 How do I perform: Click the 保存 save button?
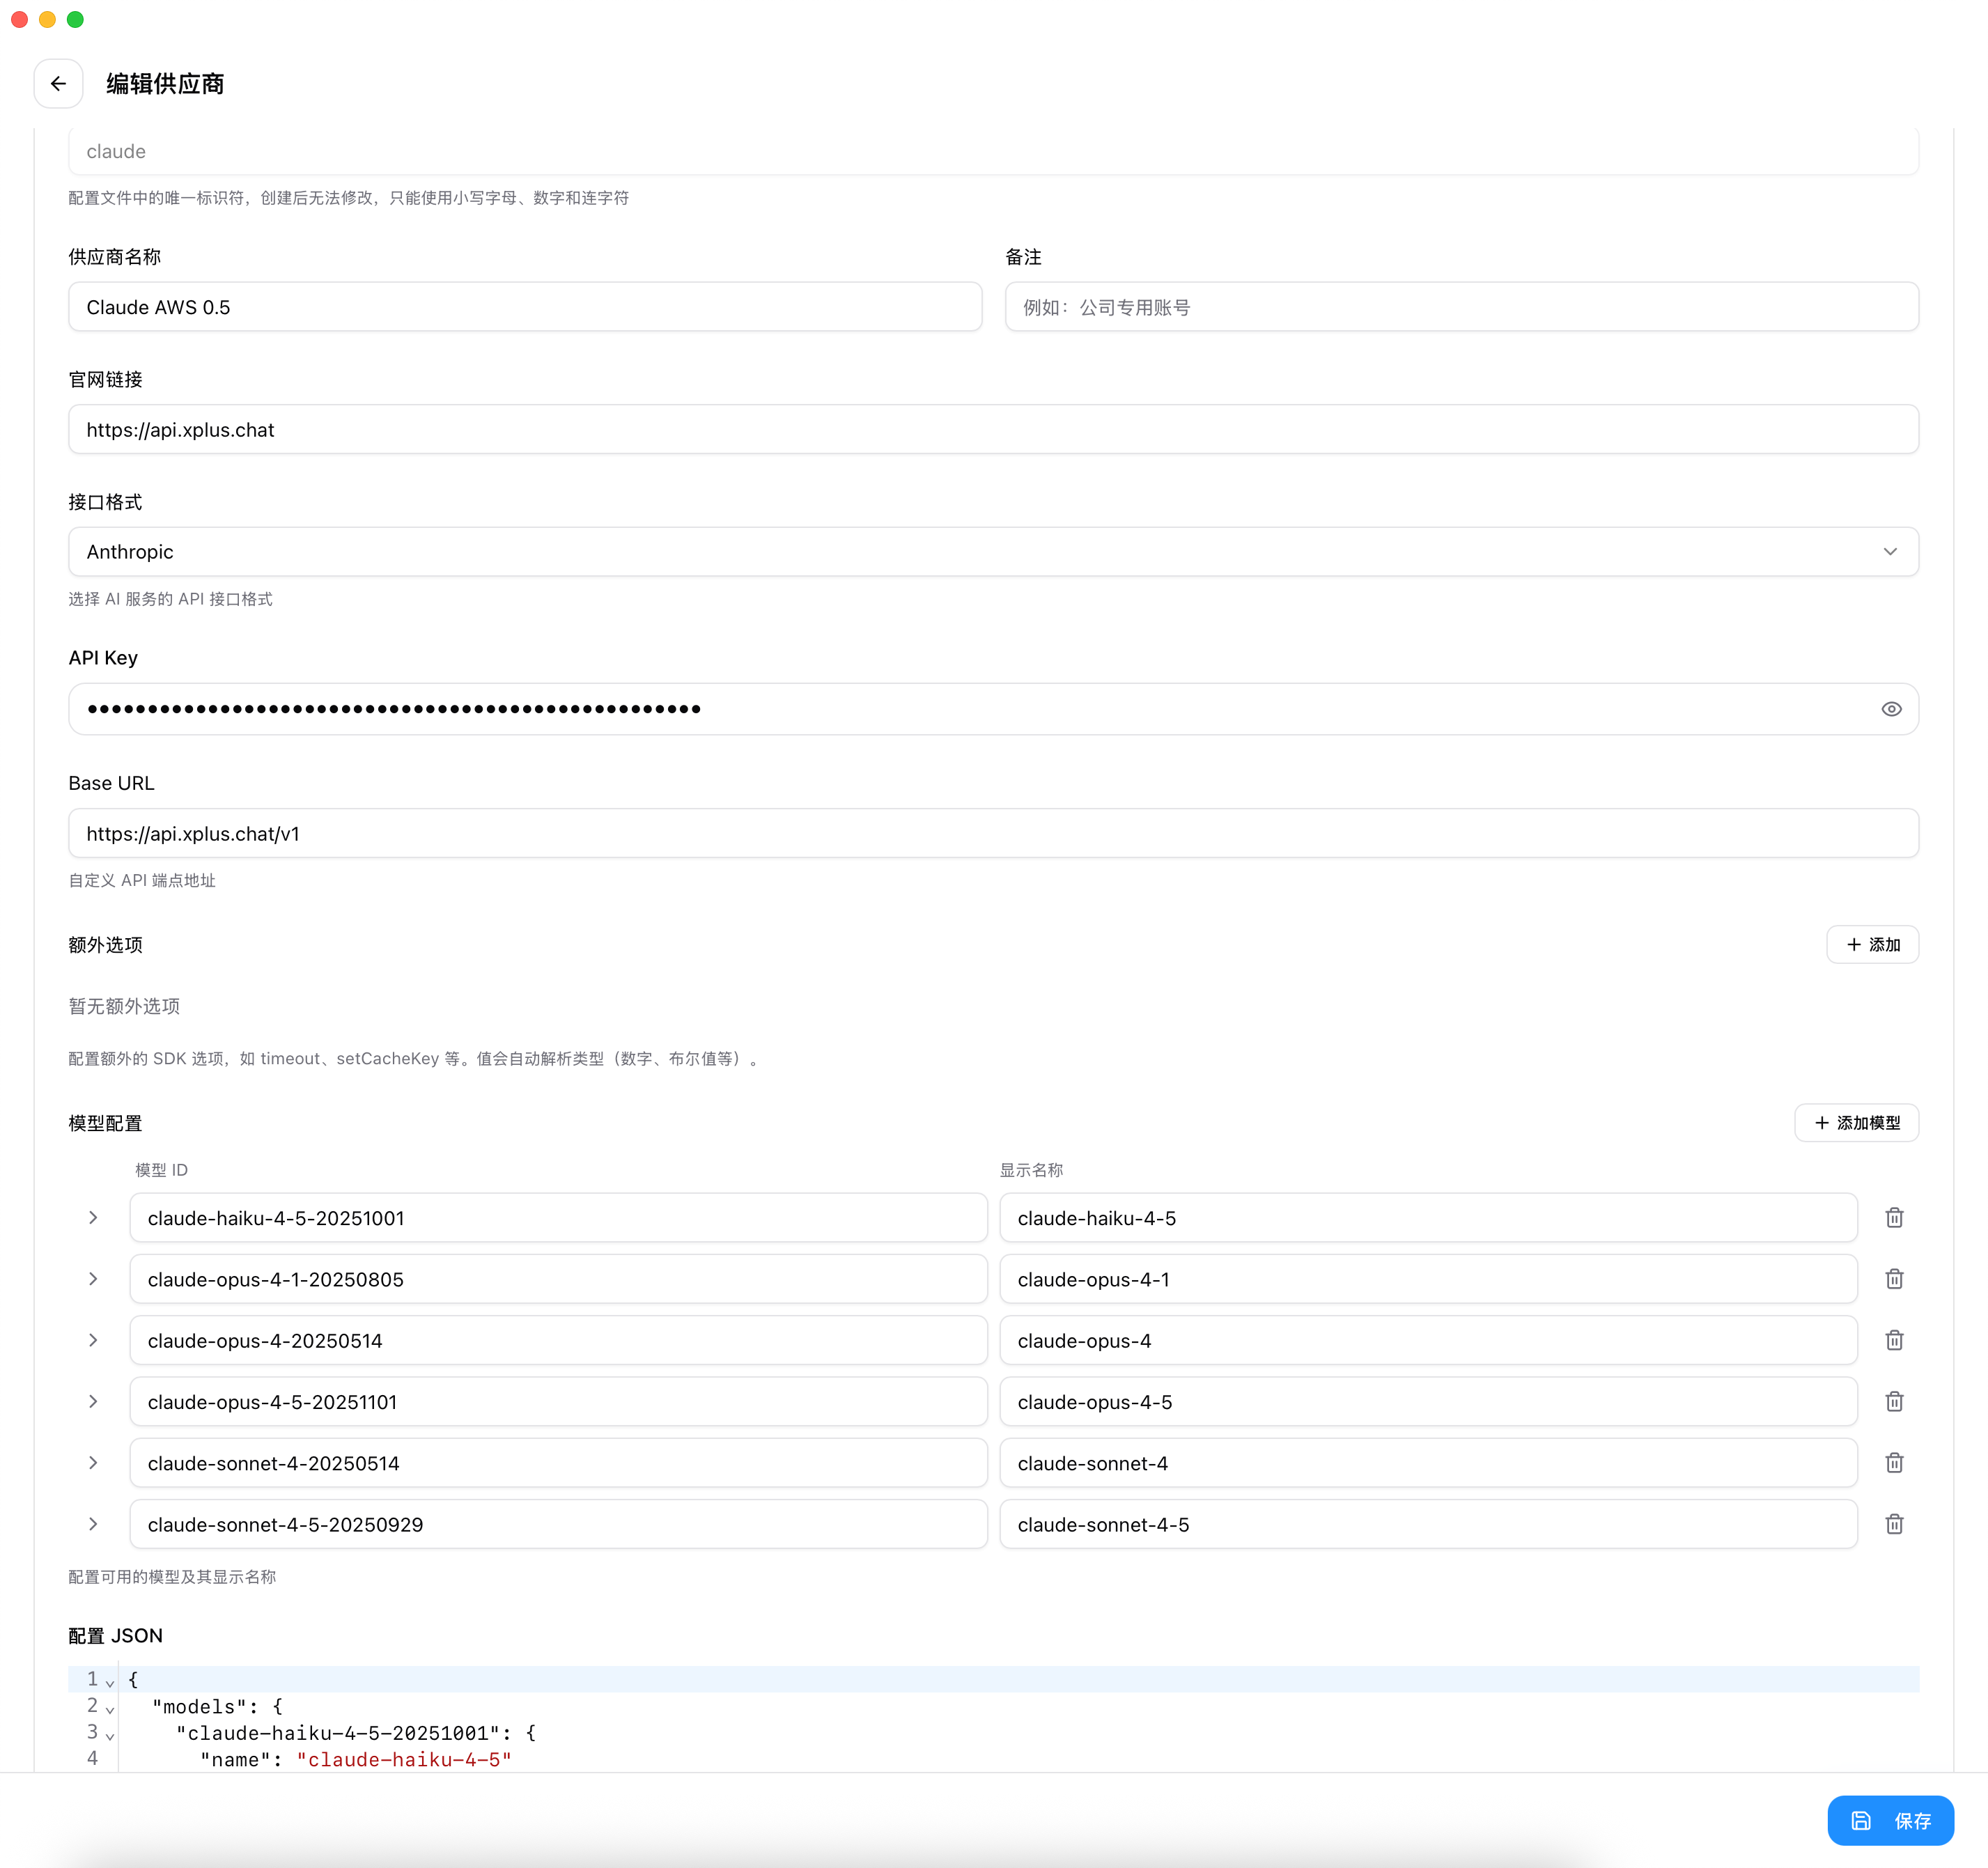(x=1890, y=1821)
